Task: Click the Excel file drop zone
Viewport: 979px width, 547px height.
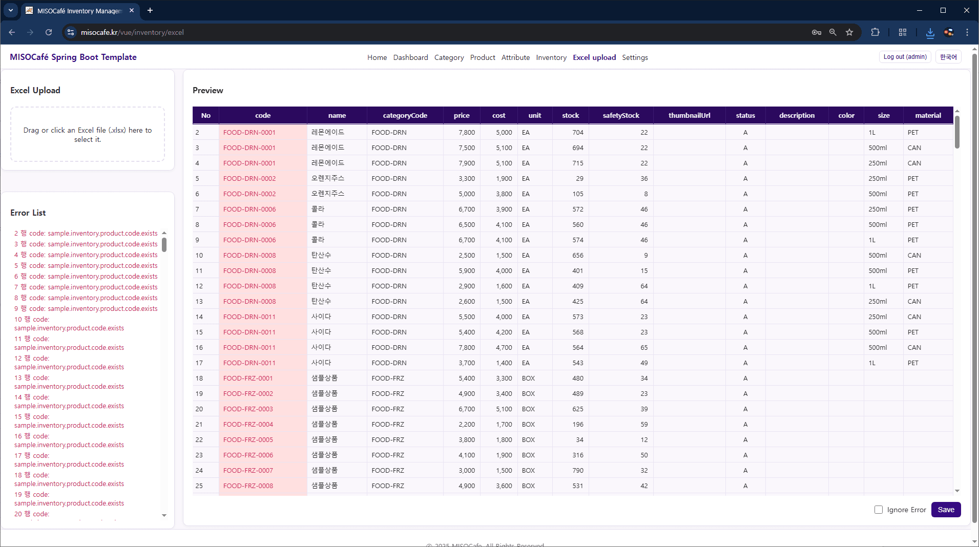Action: tap(87, 134)
